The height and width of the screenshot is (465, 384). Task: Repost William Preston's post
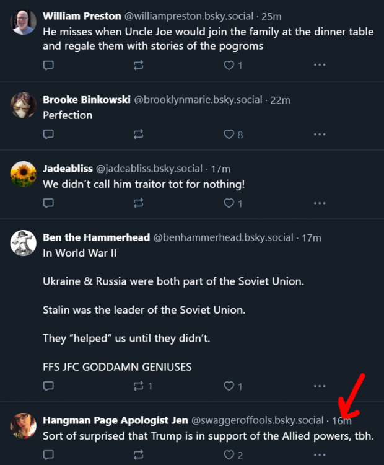click(x=138, y=65)
